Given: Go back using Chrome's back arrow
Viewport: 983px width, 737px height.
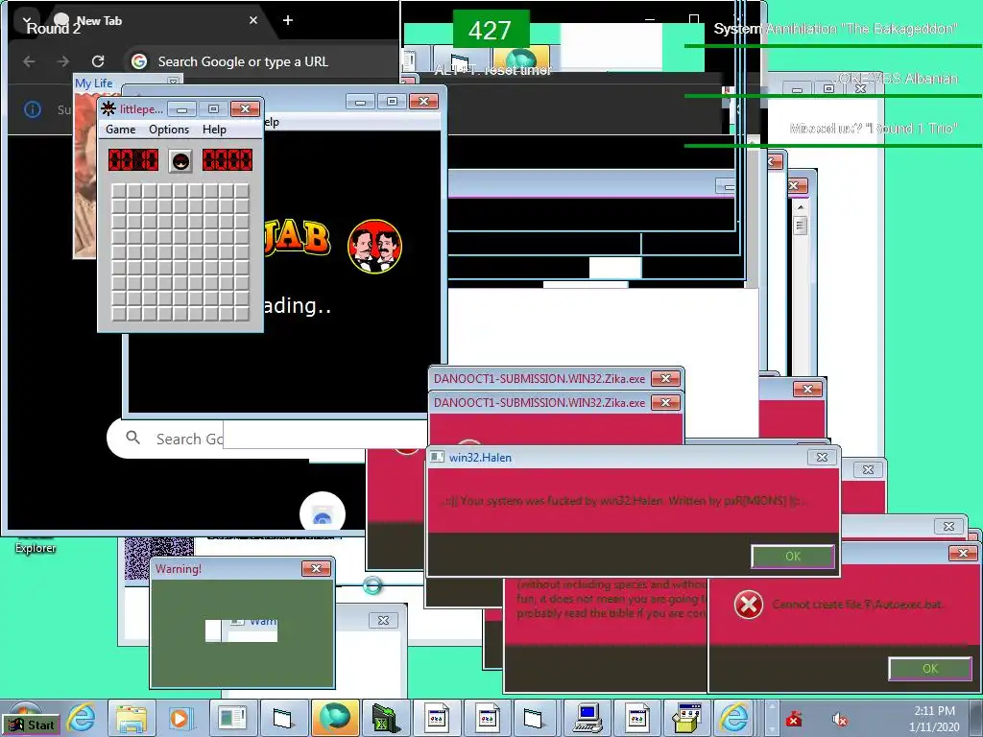Looking at the screenshot, I should coord(29,61).
